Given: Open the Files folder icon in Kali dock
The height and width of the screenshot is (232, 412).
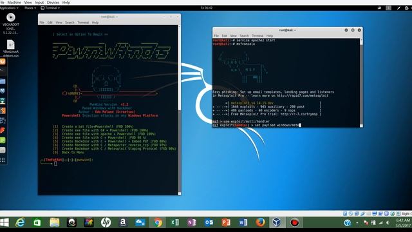Looking at the screenshot, I should point(3,81).
